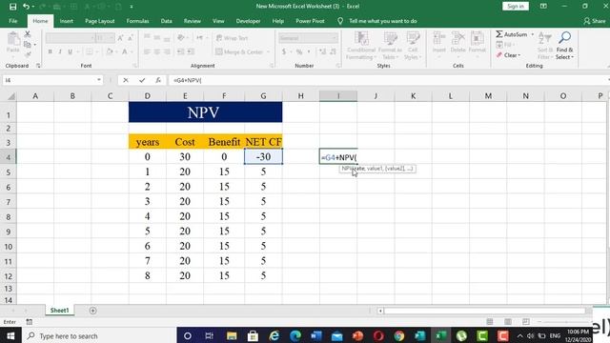Click the Insert cells icon
610x343 pixels.
point(439,39)
